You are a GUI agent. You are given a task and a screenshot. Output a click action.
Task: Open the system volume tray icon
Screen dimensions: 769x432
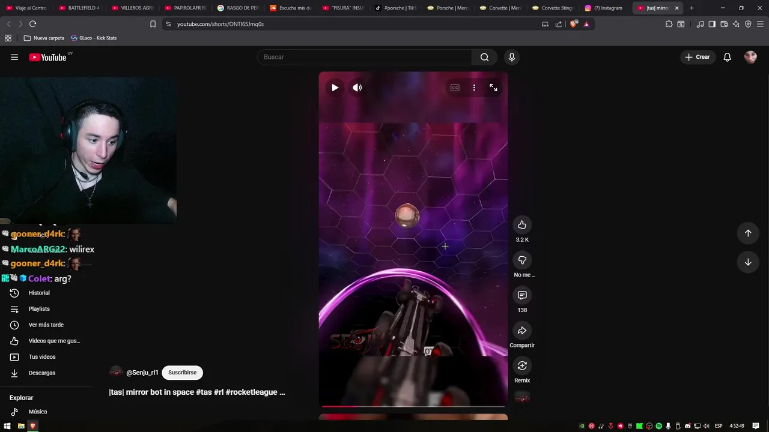707,426
